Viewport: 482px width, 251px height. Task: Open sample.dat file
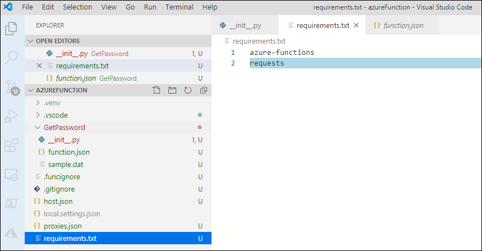[118, 164]
